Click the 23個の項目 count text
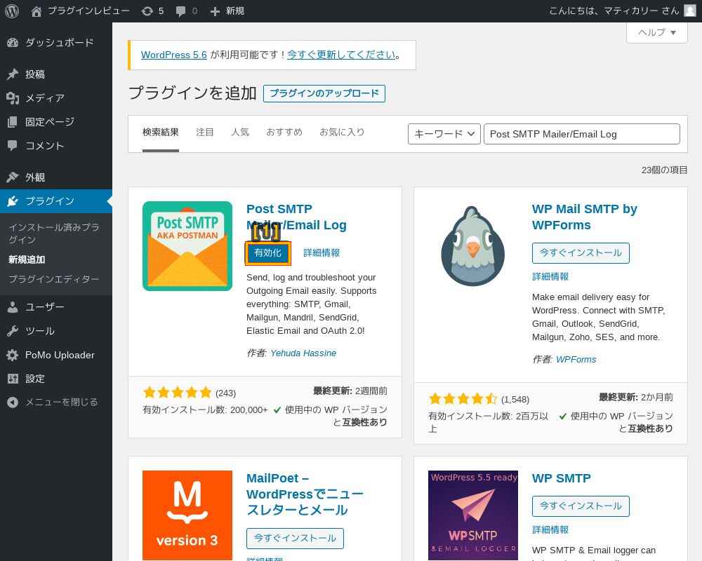This screenshot has height=561, width=702. tap(664, 170)
